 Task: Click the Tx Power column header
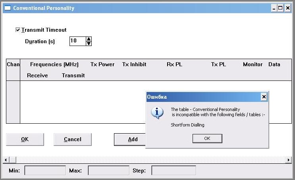coord(102,64)
